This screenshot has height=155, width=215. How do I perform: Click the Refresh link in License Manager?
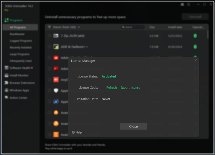pos(112,88)
